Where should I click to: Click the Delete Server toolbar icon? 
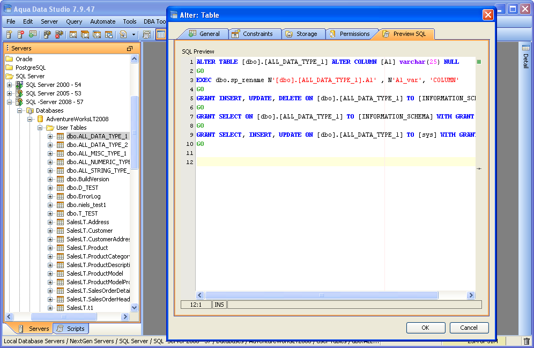[21, 34]
